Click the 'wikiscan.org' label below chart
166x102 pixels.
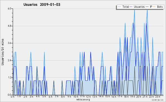click(x=83, y=100)
